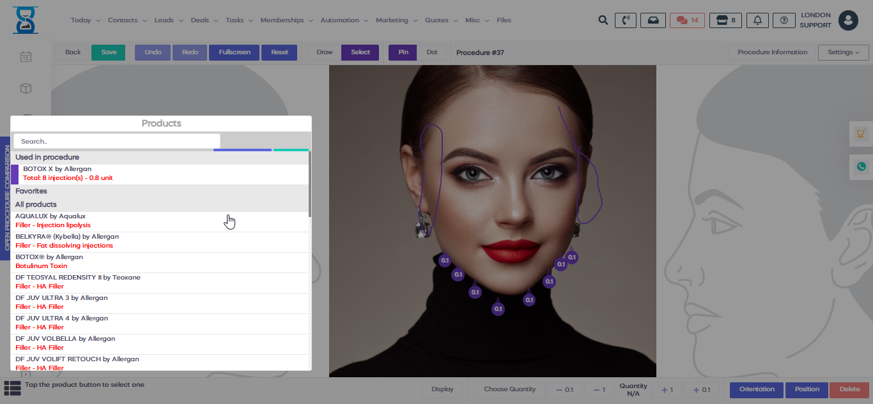This screenshot has height=404, width=873.
Task: Click the search magnifier icon
Action: tap(603, 20)
